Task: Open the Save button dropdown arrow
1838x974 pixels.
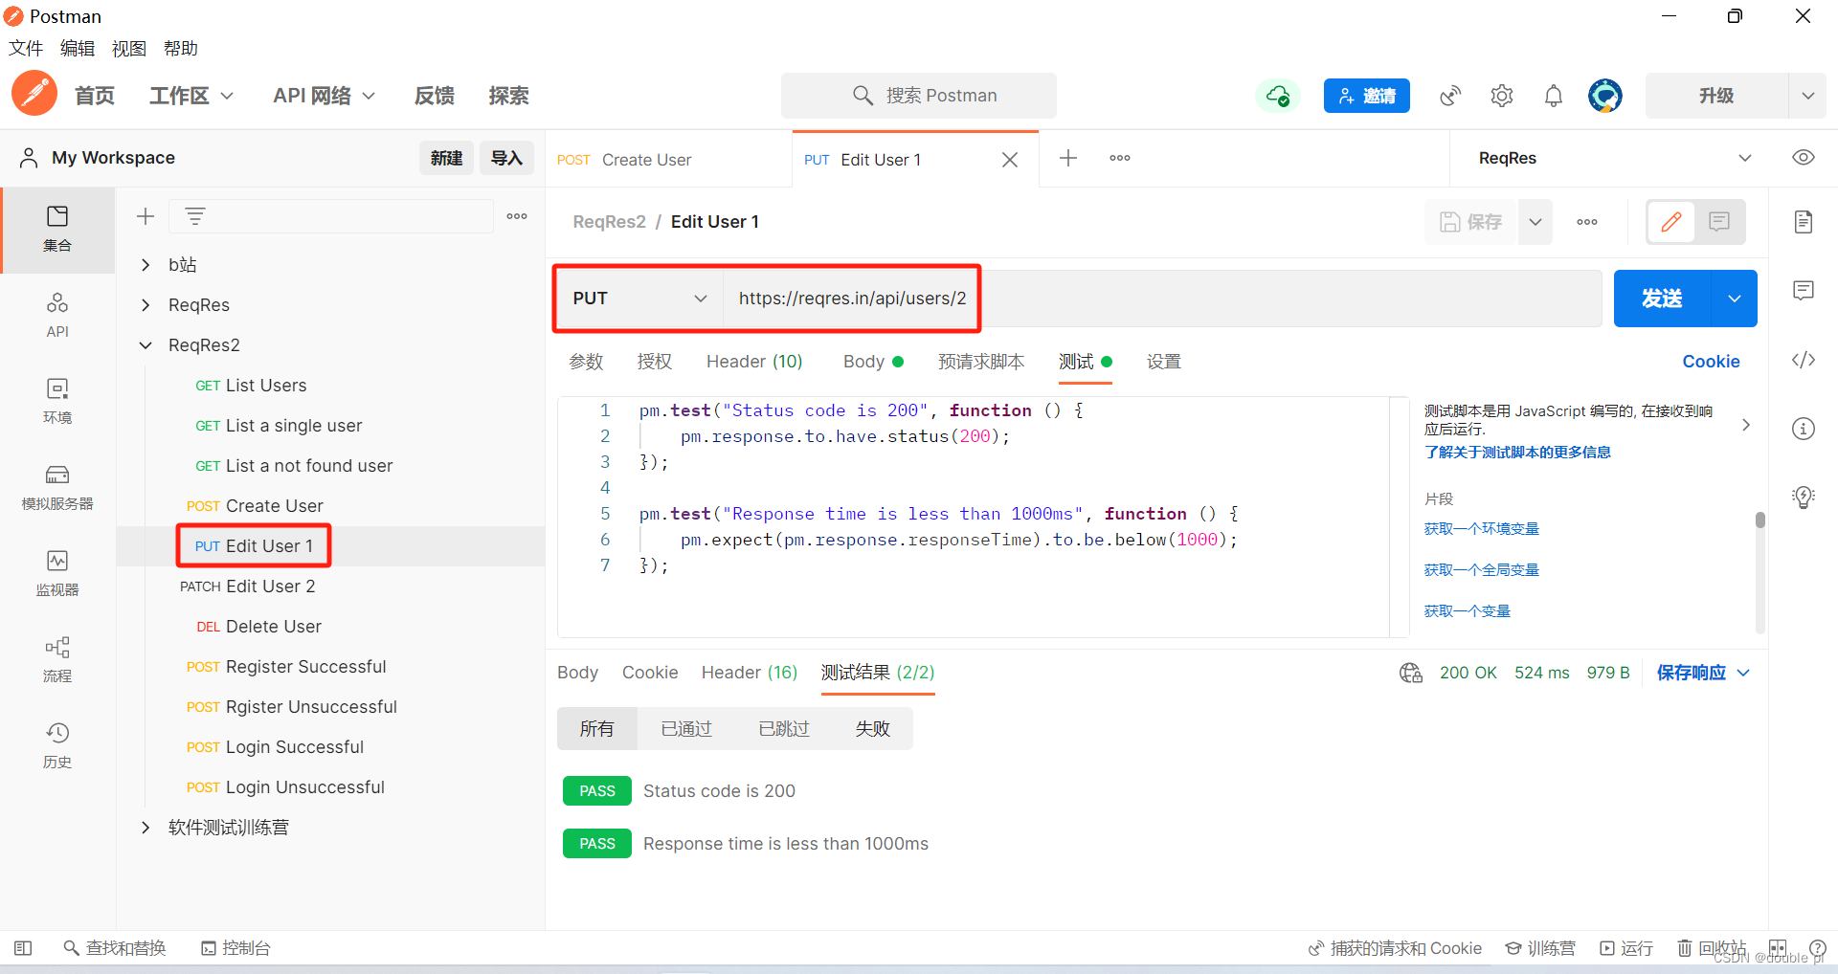Action: pos(1535,222)
